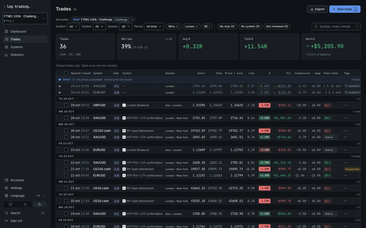Viewport: 366px width, 228px height.
Task: Tick checkbox for XAUUSD 28 oct 18:34 trade
Action: pyautogui.click(x=66, y=118)
